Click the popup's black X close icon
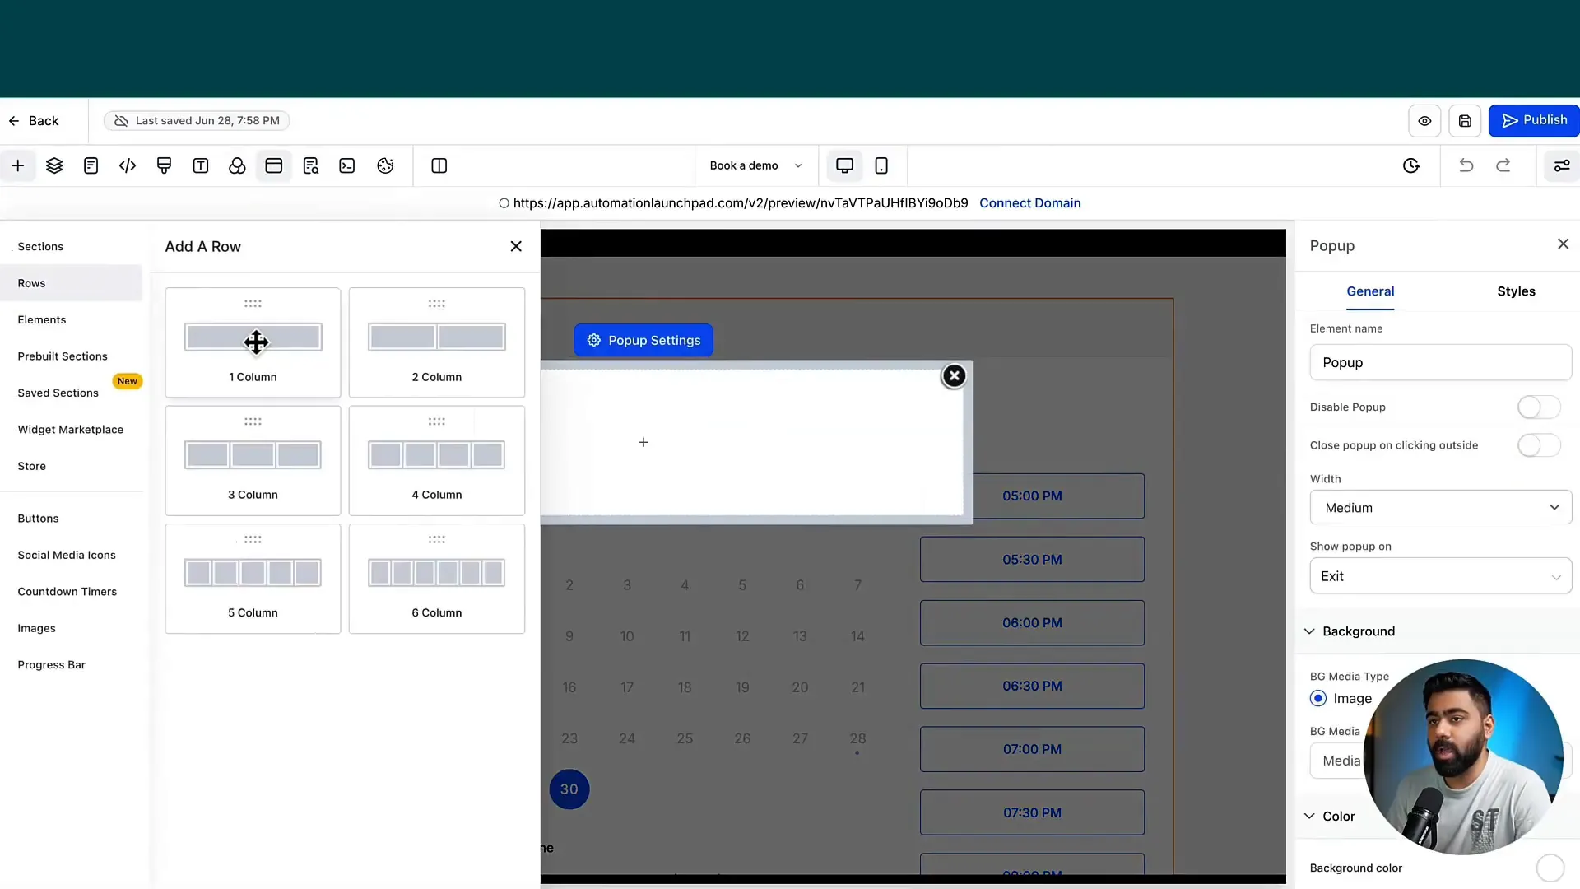The image size is (1580, 889). pyautogui.click(x=953, y=376)
